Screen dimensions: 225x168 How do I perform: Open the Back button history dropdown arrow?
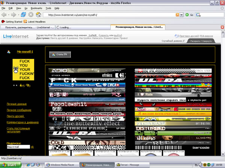click(9, 15)
